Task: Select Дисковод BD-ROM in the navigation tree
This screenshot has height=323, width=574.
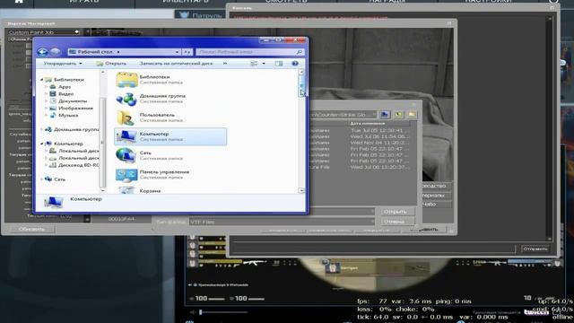Action: click(x=78, y=165)
